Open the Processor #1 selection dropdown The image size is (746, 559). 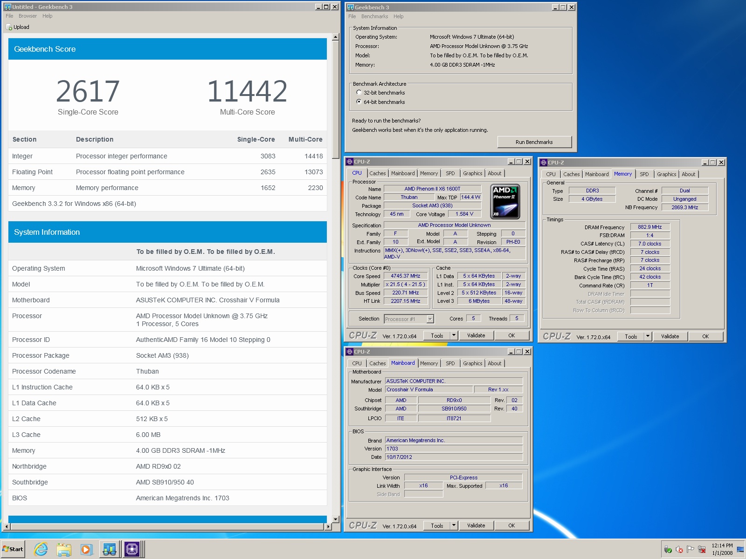(x=430, y=319)
